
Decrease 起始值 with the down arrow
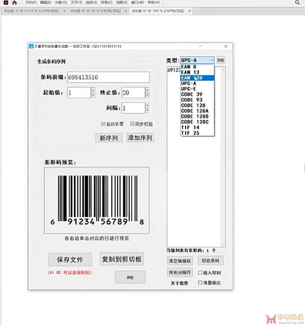pyautogui.click(x=93, y=95)
